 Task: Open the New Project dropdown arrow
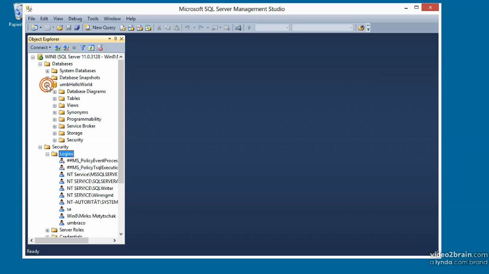coord(40,28)
